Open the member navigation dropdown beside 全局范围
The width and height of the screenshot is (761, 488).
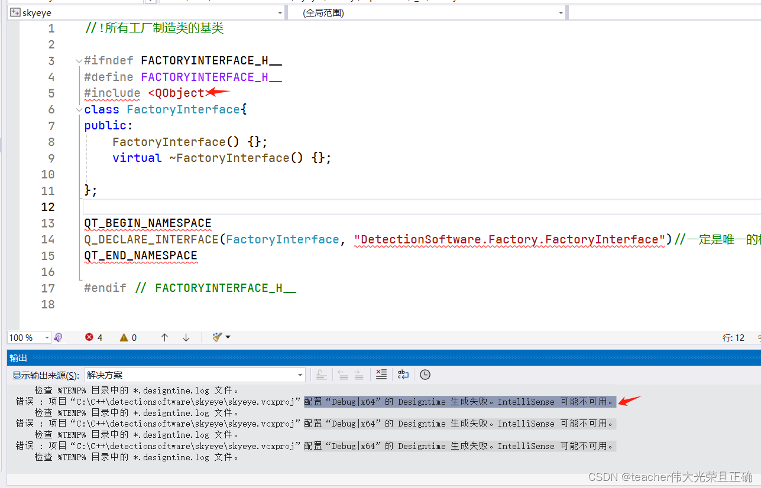click(664, 12)
